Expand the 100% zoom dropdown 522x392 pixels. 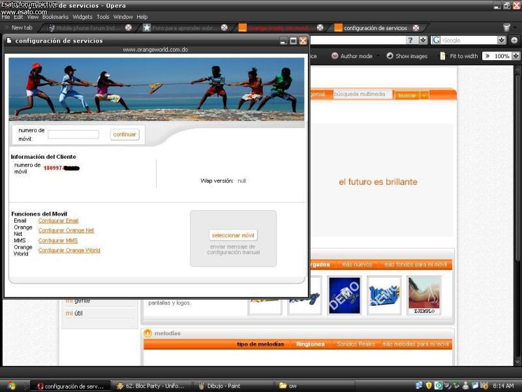[x=515, y=56]
